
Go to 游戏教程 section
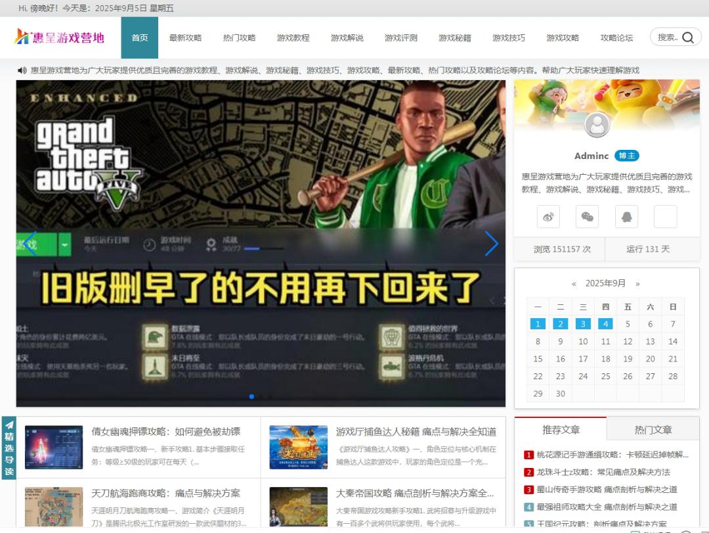(293, 37)
